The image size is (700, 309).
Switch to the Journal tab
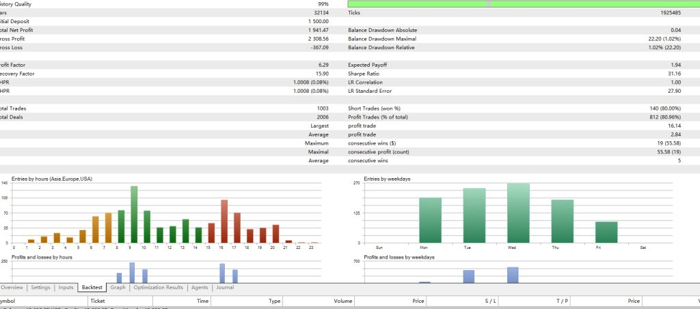225,288
